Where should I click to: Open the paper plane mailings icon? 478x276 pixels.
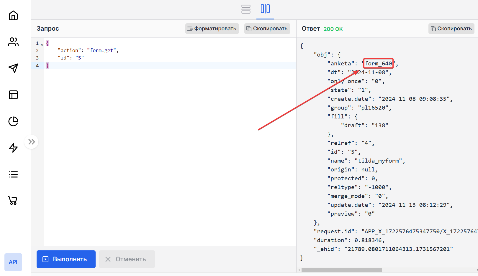tap(13, 68)
